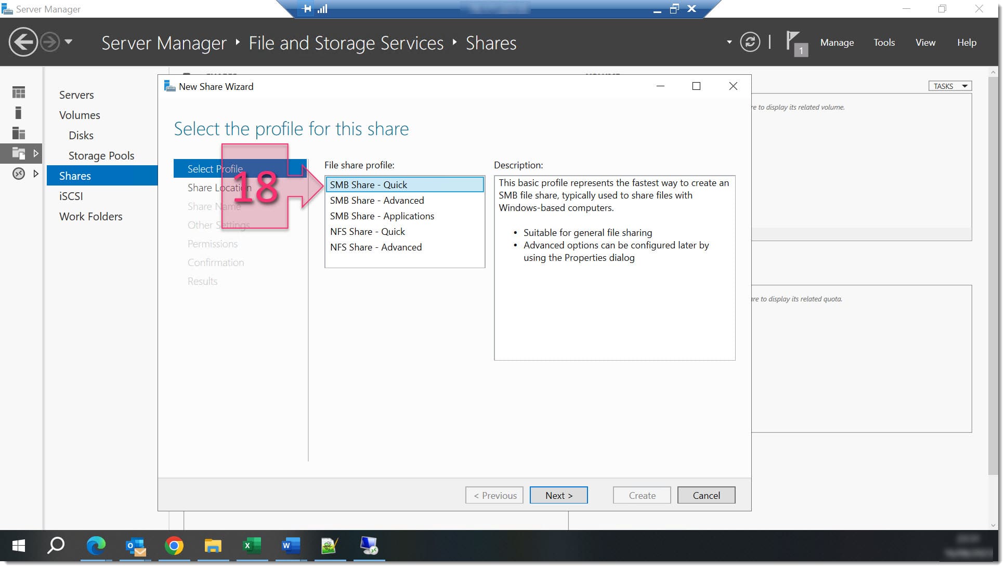Choose NFS Share - Advanced profile
Image resolution: width=1006 pixels, height=569 pixels.
404,247
